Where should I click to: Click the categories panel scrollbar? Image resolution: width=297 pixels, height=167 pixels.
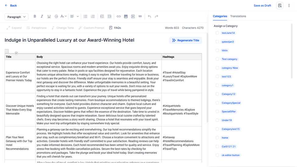(292, 51)
